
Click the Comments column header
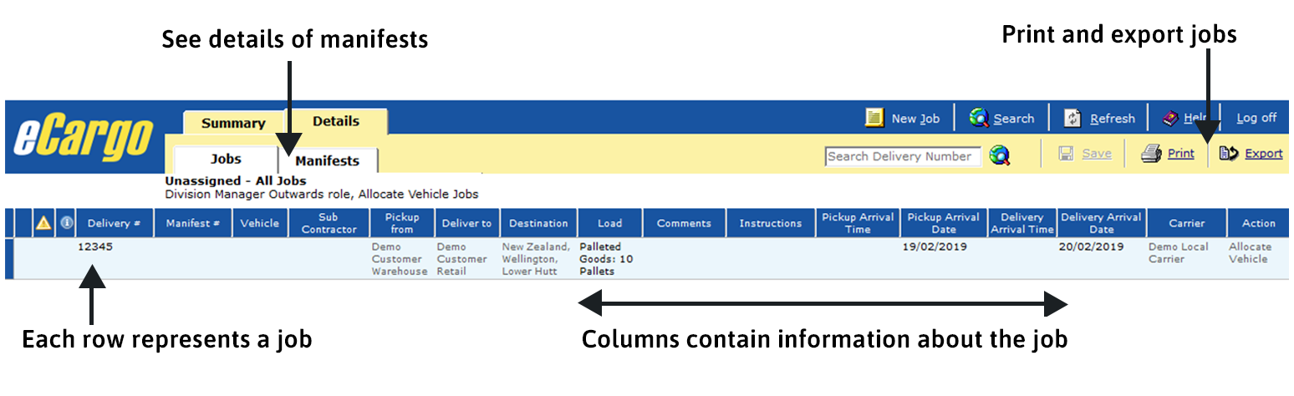click(x=684, y=223)
